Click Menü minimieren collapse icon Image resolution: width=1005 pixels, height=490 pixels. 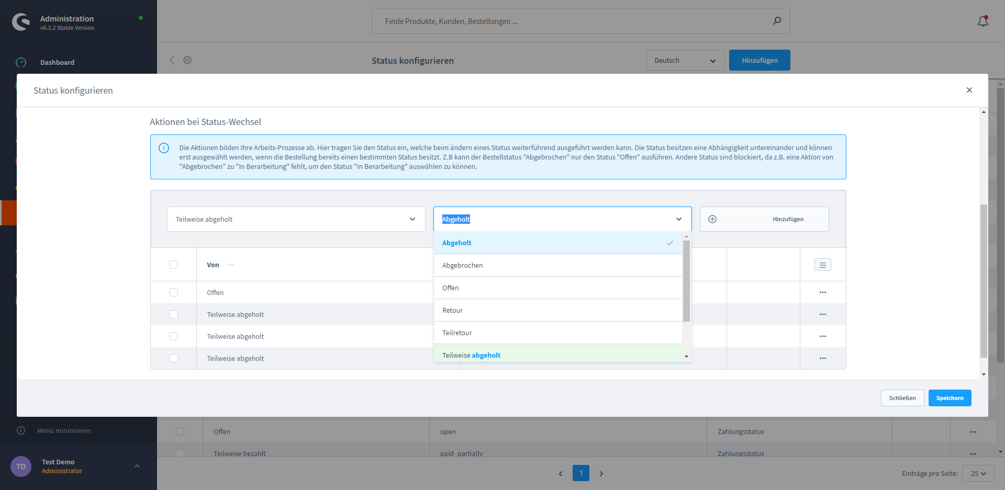pos(21,430)
